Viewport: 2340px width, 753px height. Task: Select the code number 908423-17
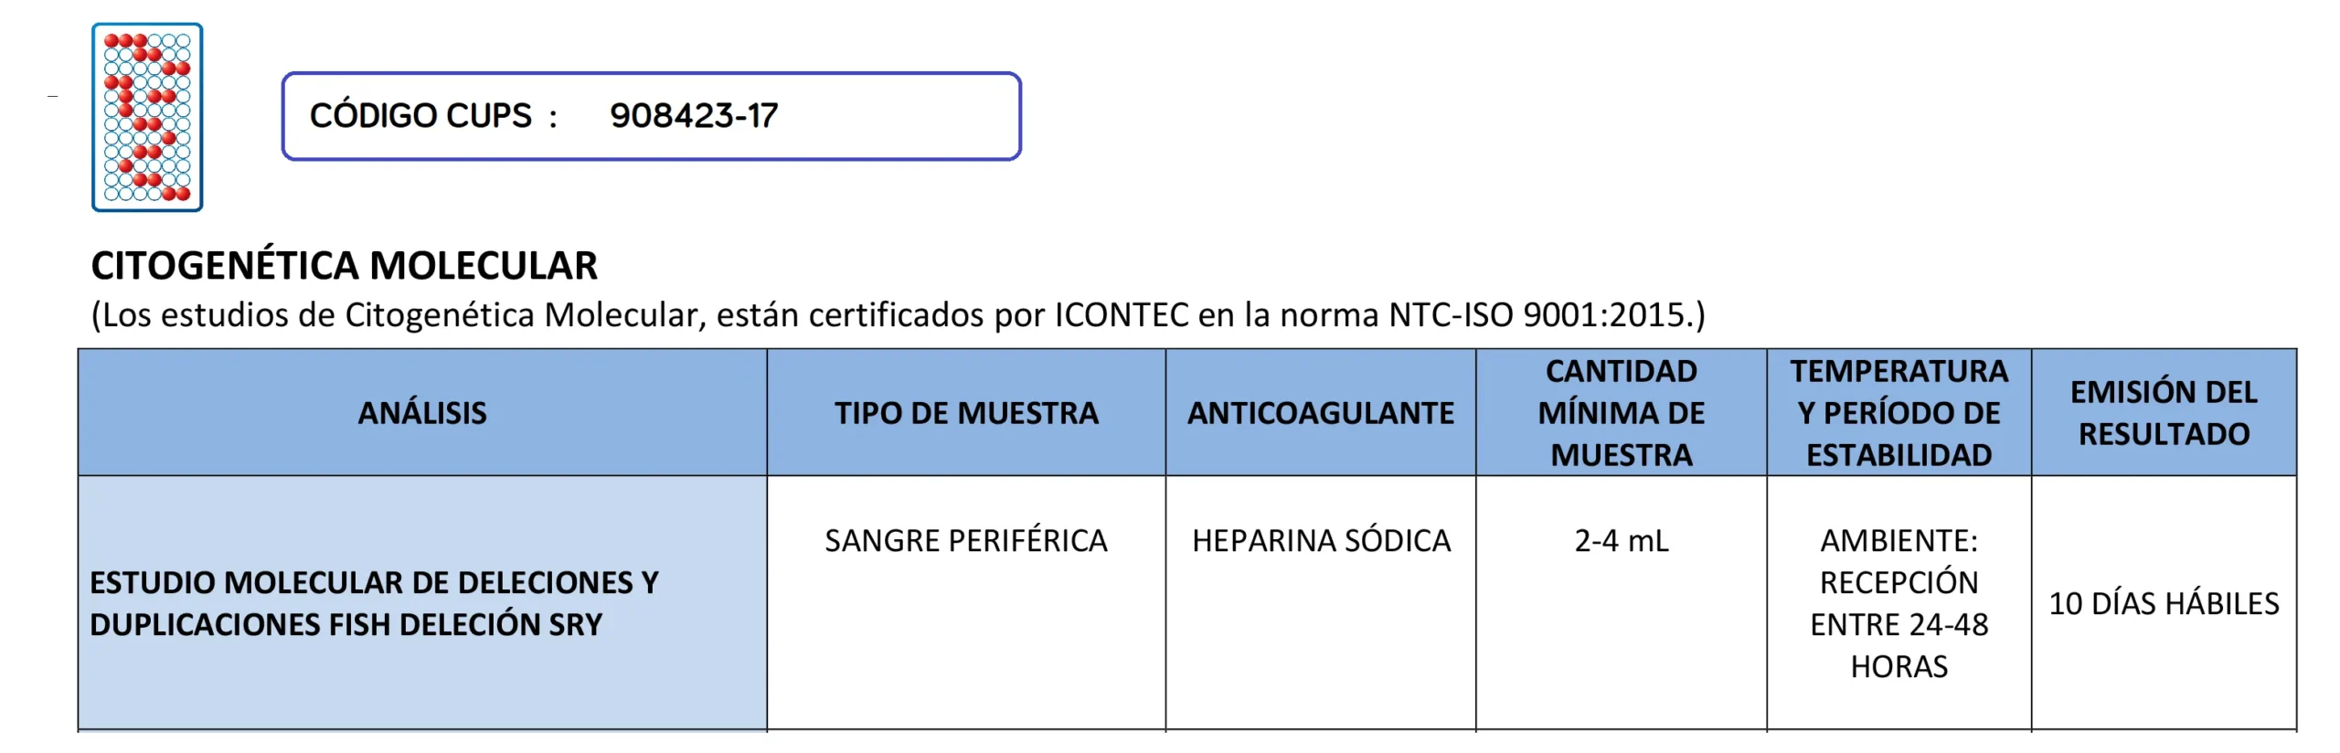pyautogui.click(x=694, y=116)
